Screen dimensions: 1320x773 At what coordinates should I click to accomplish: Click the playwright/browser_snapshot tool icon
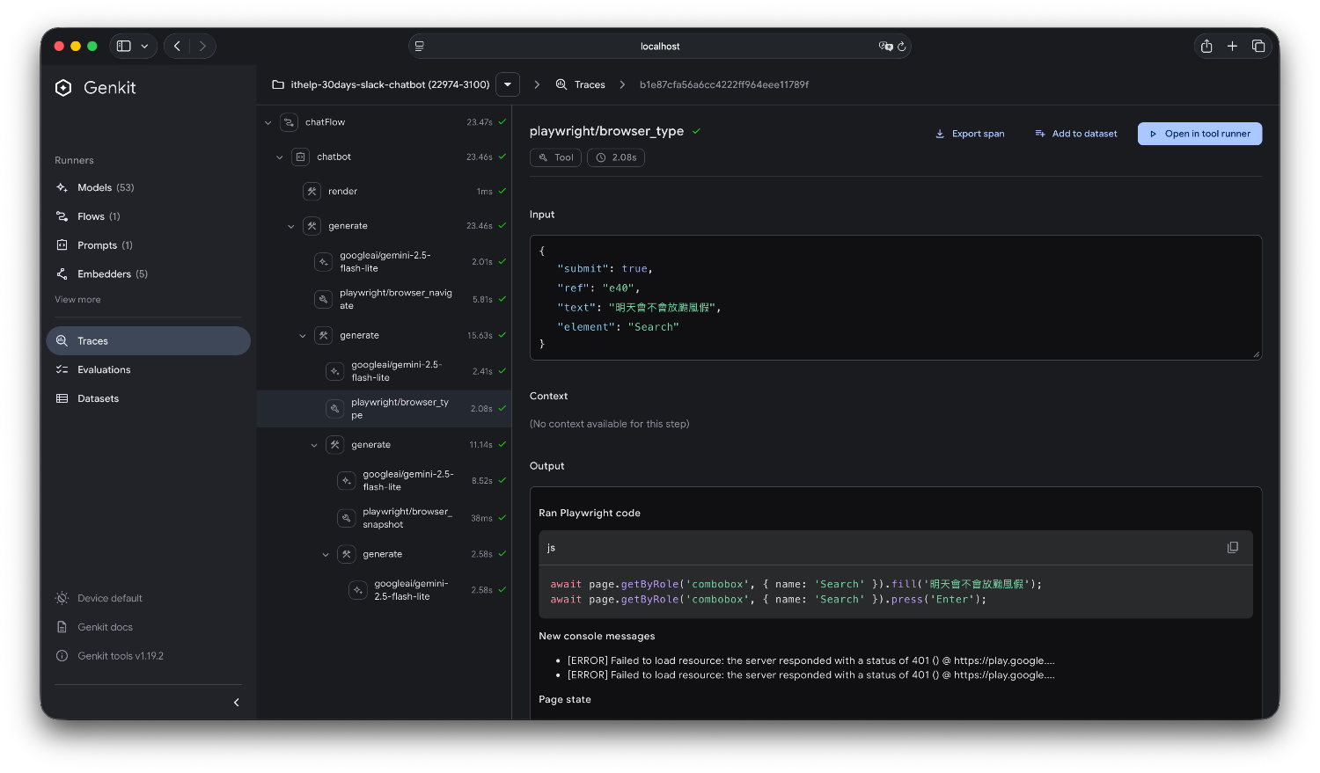tap(346, 519)
